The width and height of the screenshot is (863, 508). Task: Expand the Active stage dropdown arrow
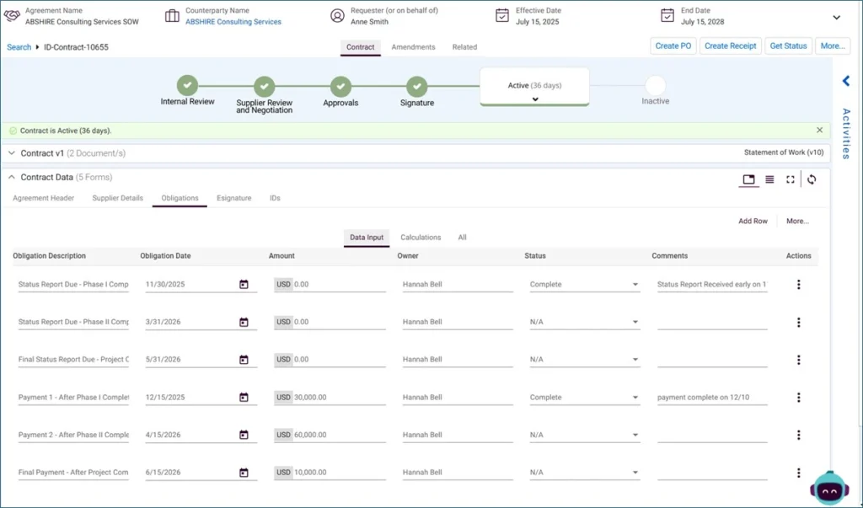(x=534, y=99)
